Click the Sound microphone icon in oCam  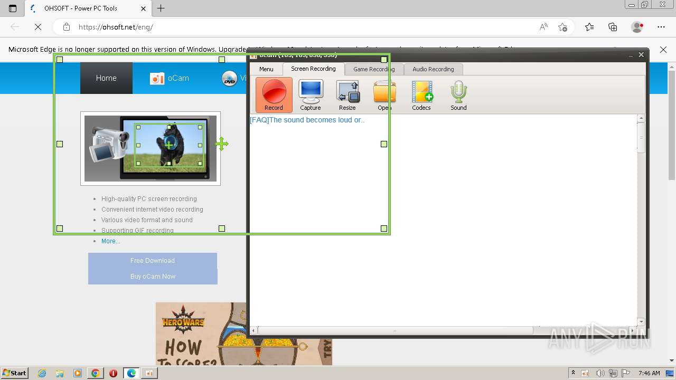[458, 95]
